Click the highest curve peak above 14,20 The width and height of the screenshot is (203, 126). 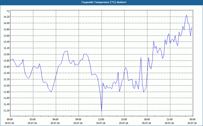pyautogui.click(x=187, y=15)
